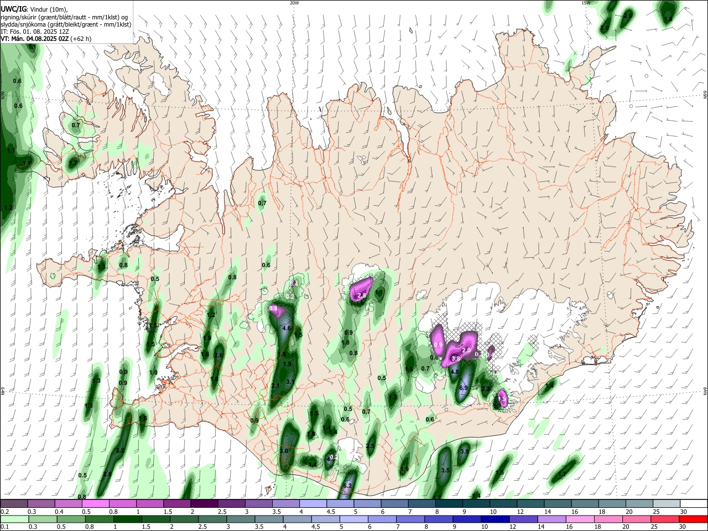Image resolution: width=708 pixels, height=531 pixels.
Task: Click the 'IT: Fös. 01. 08. 2025 12Z' line
Action: click(34, 32)
